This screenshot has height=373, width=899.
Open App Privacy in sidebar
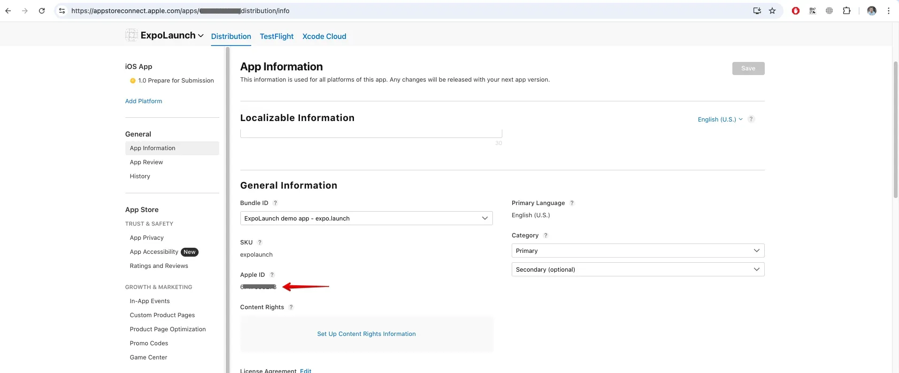[147, 238]
